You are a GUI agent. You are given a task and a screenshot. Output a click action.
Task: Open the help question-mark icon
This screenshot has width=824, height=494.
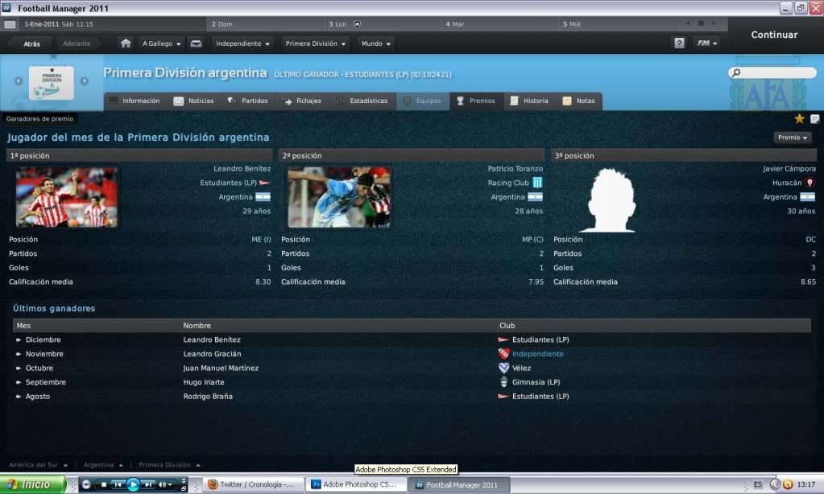[x=679, y=43]
